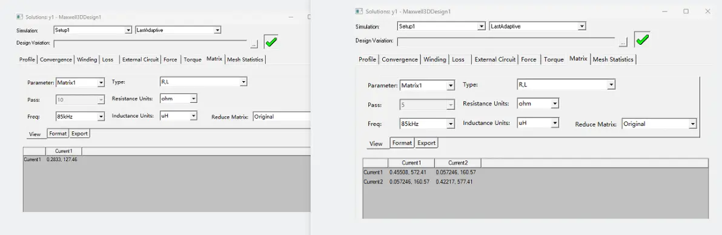Switch to Mesh Statistics tab in right window

tap(613, 59)
